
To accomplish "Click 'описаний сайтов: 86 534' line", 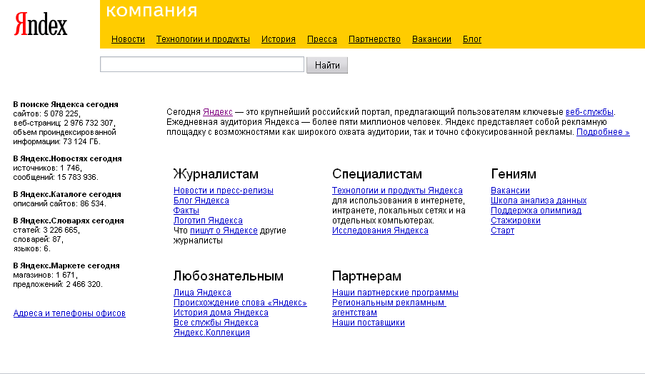I will click(x=59, y=203).
